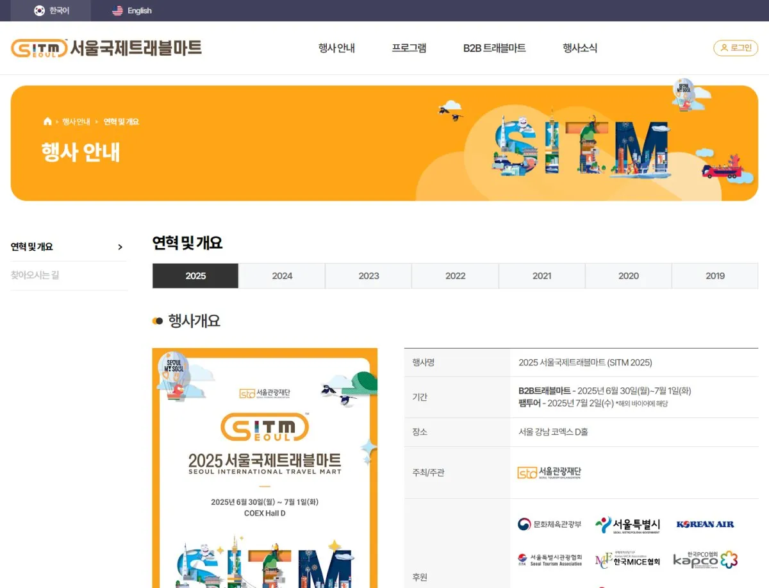Click the B2B트래블마트 date line
The width and height of the screenshot is (769, 588).
pyautogui.click(x=605, y=391)
